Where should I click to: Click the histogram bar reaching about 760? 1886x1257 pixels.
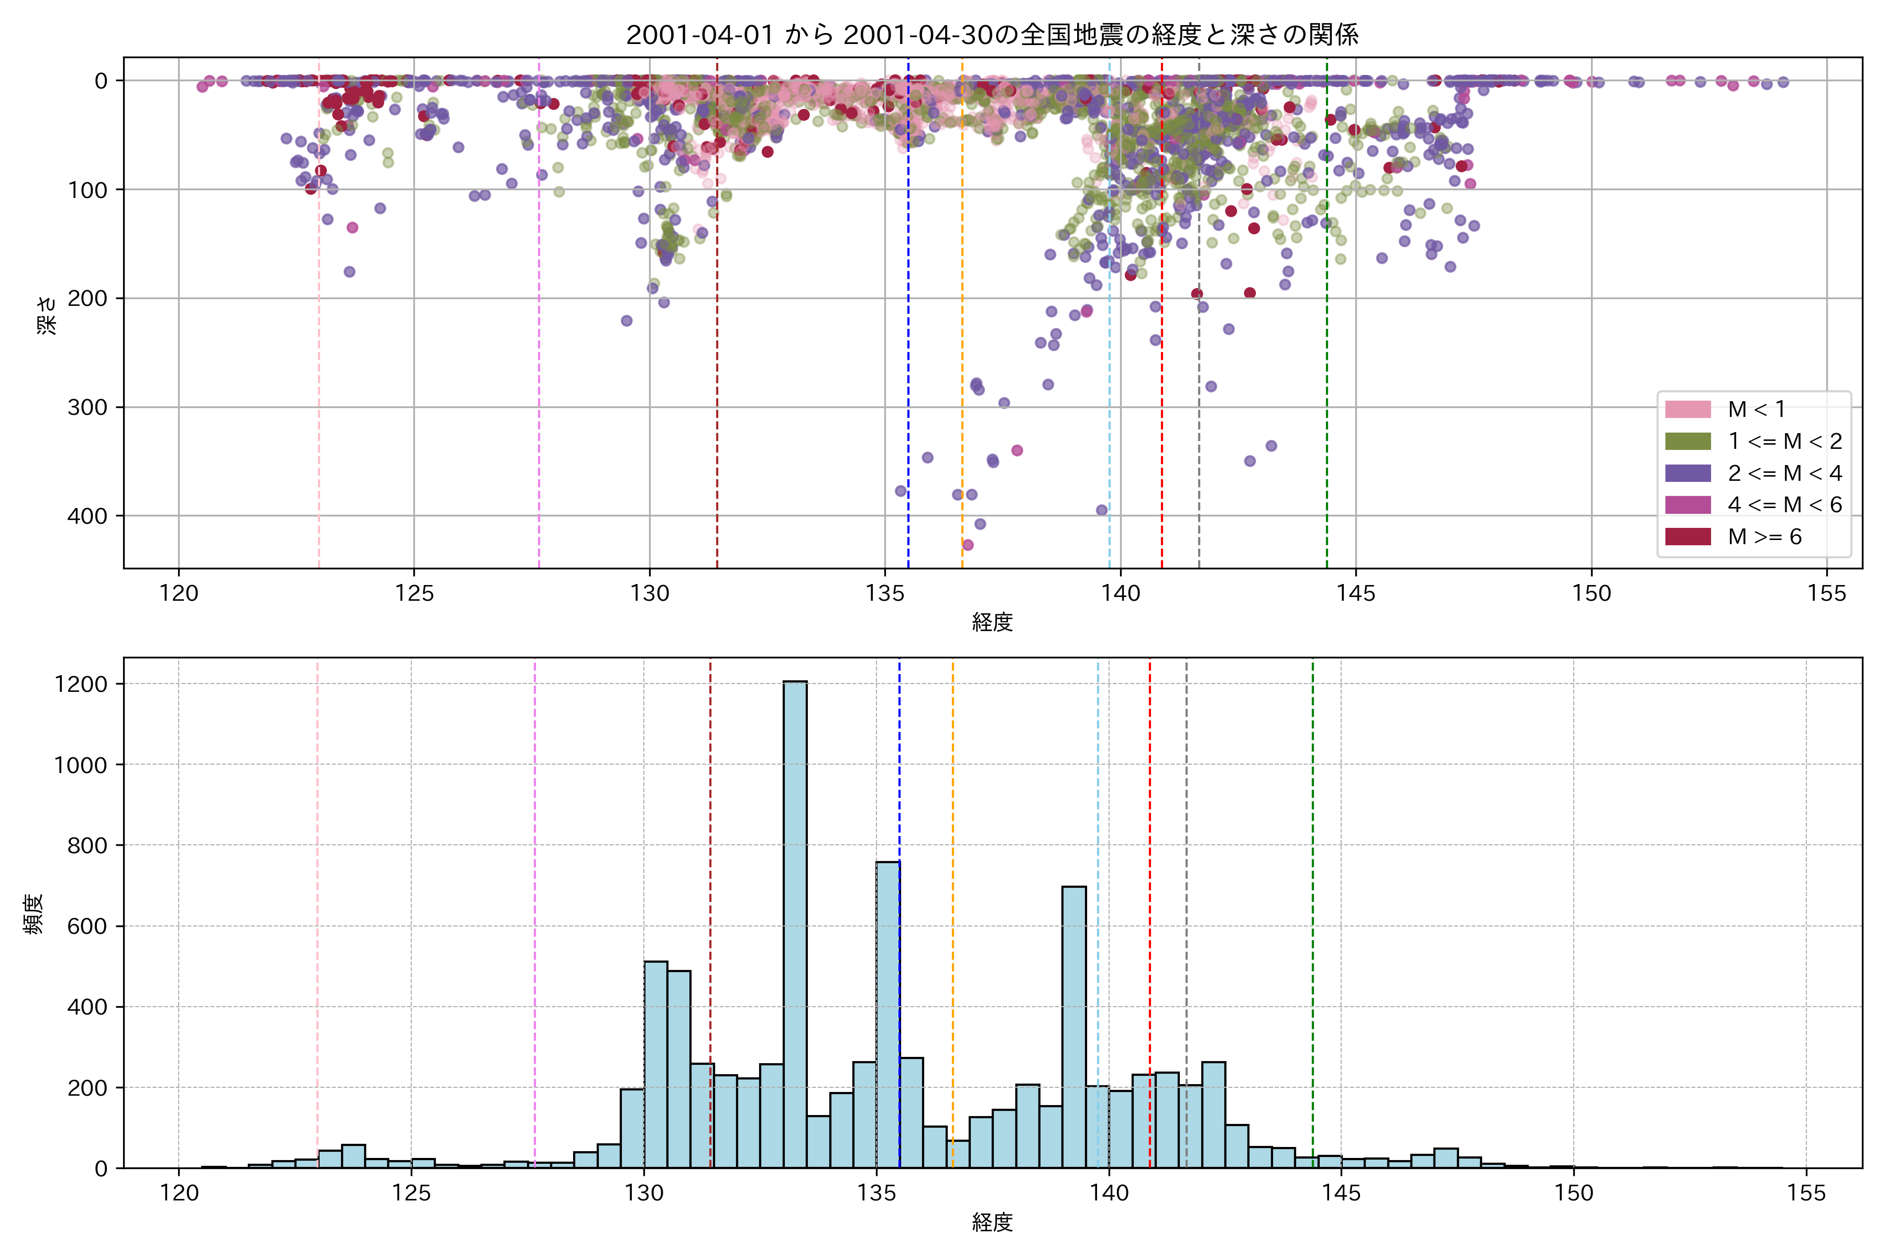887,1014
